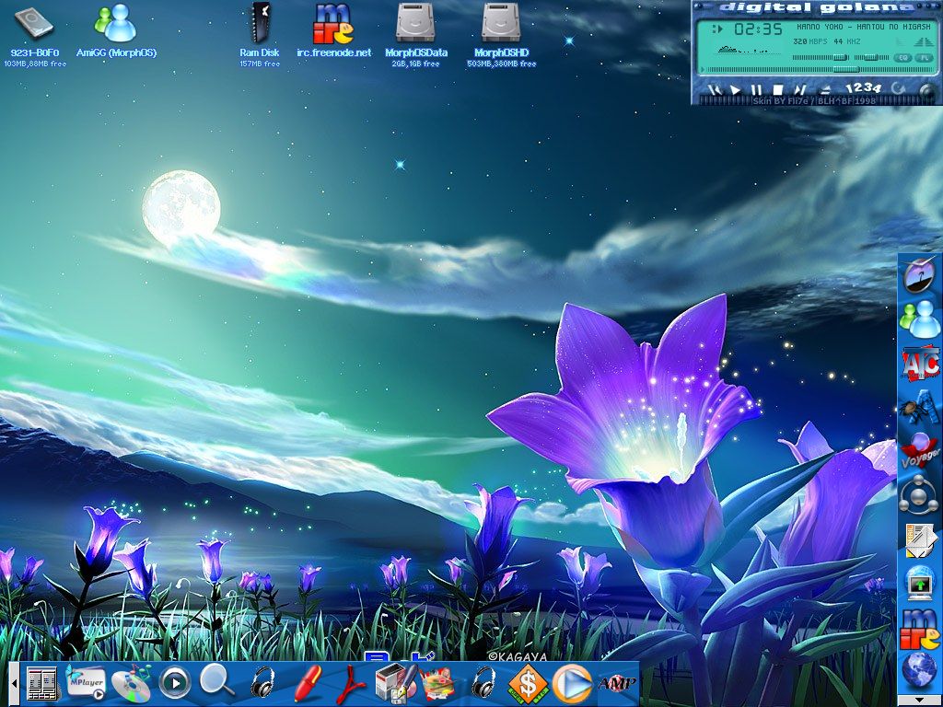Open the magnifying glass search tool
Image resolution: width=943 pixels, height=707 pixels.
[217, 680]
